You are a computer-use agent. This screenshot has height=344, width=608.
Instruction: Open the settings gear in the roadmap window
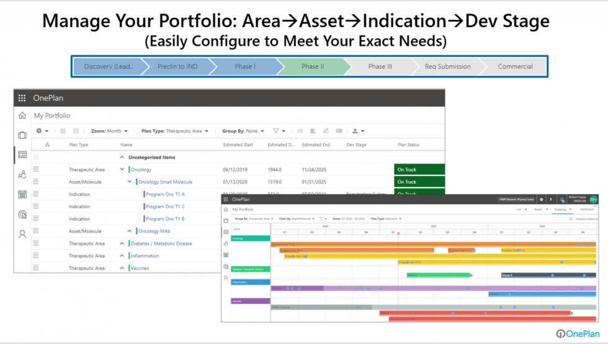click(x=541, y=200)
